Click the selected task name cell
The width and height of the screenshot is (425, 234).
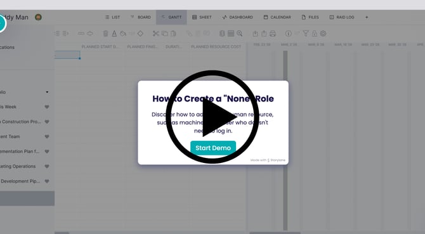[x=67, y=55]
